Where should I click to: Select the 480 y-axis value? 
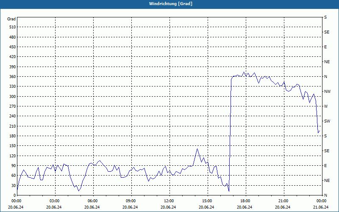[13, 37]
